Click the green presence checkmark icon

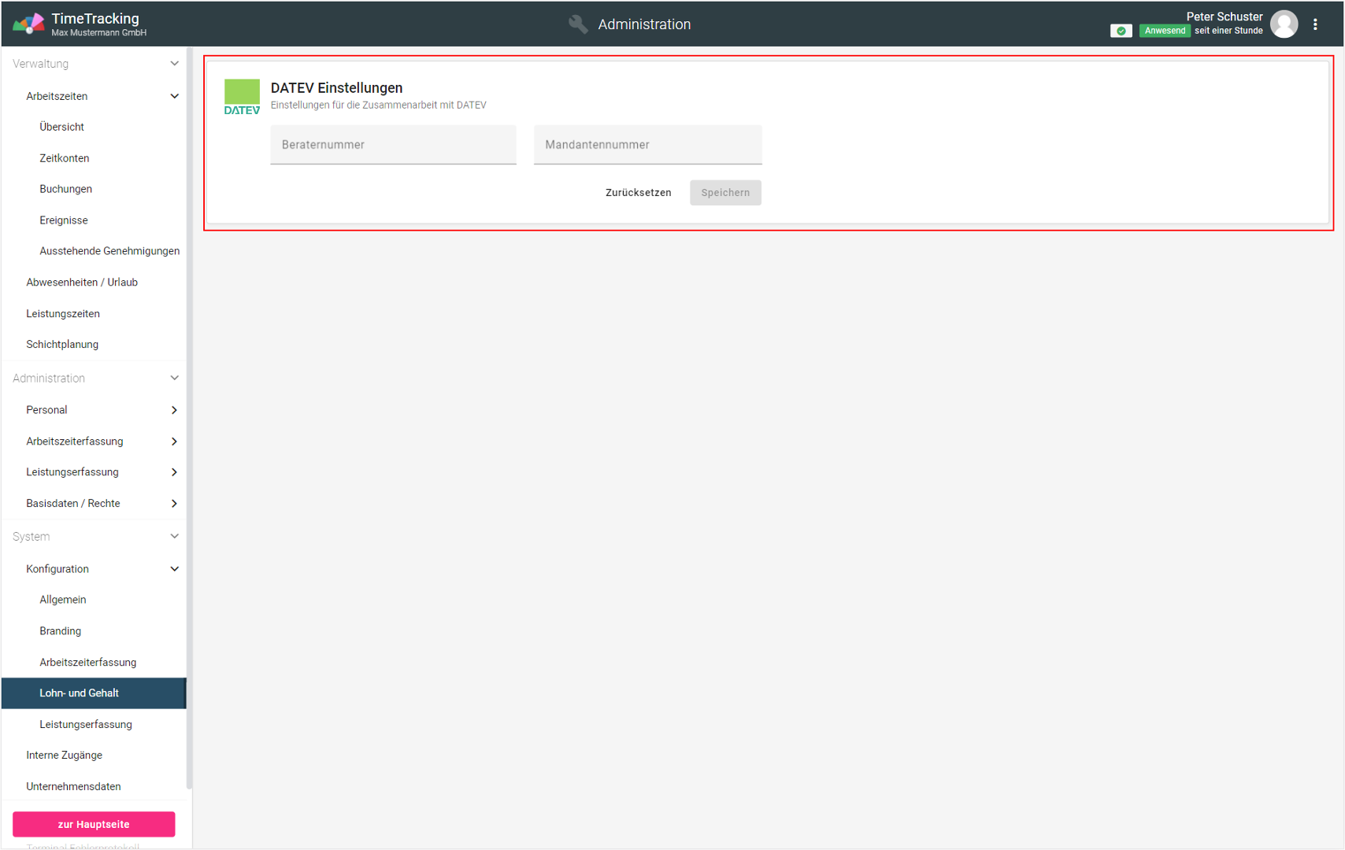coord(1121,31)
